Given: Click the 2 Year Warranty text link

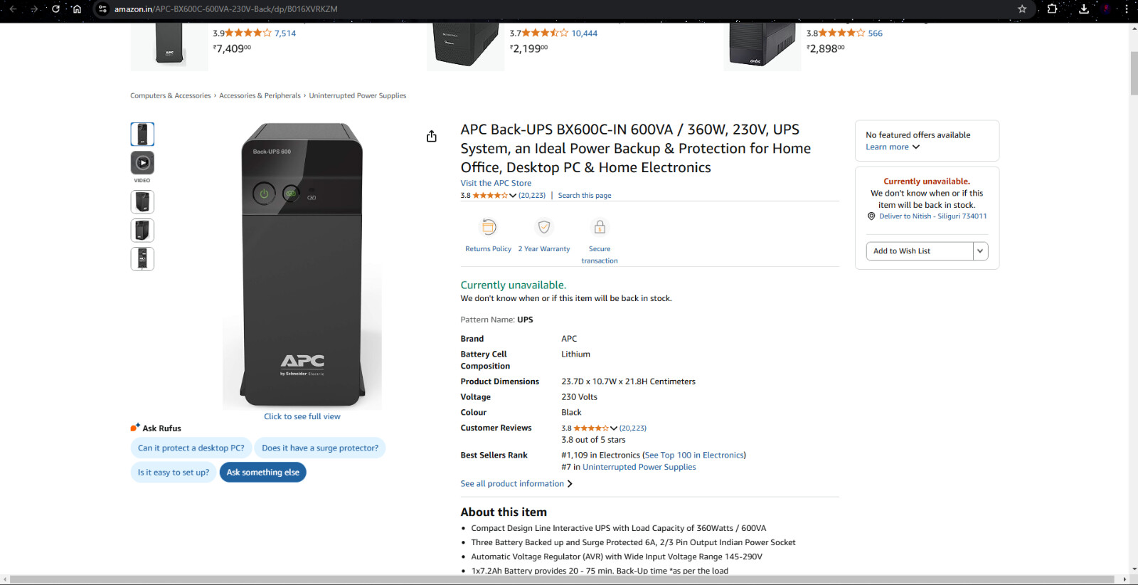Looking at the screenshot, I should 544,249.
